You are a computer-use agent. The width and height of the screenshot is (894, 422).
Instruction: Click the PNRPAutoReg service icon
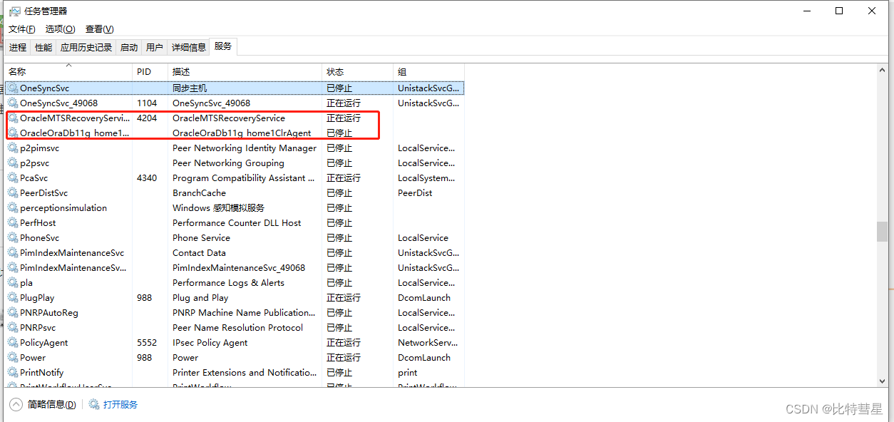pos(13,313)
